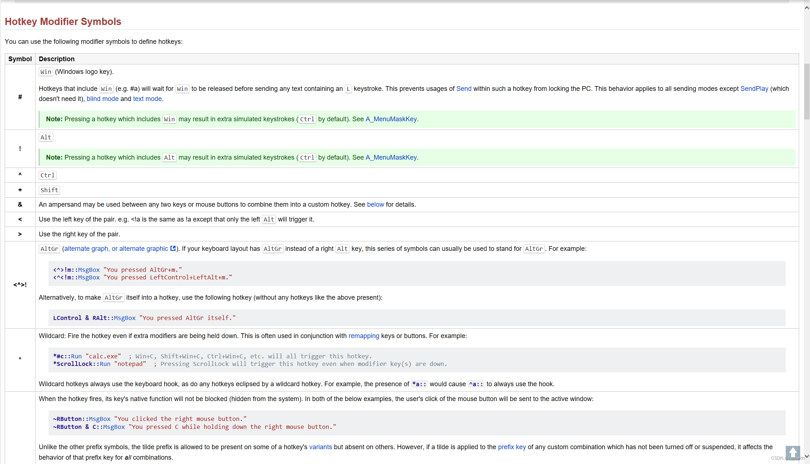This screenshot has height=464, width=810.
Task: Click the Alt key label in ! row top
Action: point(46,137)
